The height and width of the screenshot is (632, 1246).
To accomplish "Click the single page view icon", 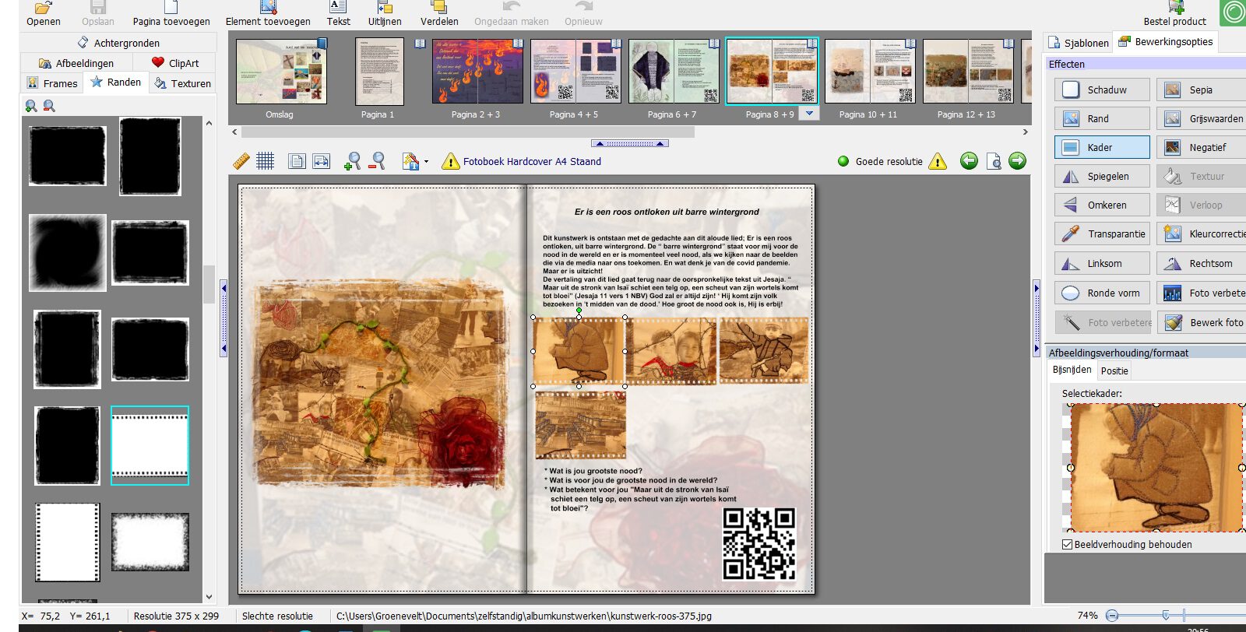I will [x=296, y=161].
